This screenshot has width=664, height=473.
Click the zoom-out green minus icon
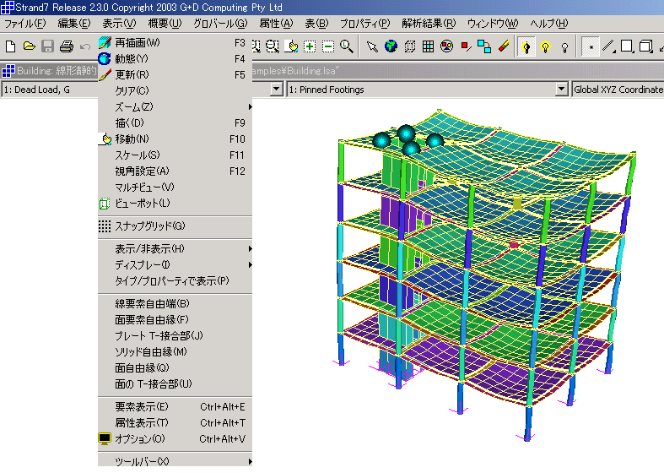point(328,46)
